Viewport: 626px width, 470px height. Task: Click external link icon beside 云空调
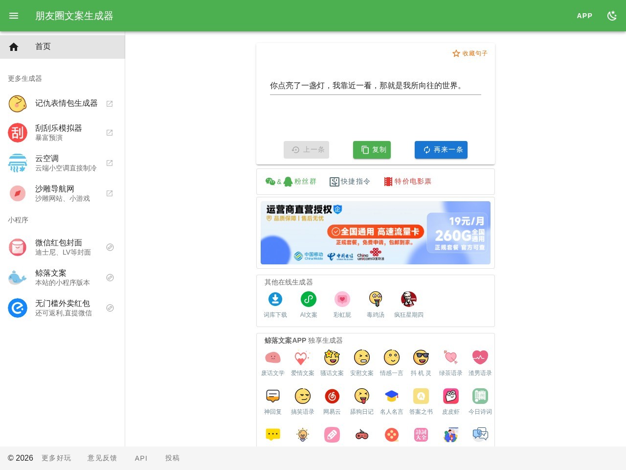110,163
